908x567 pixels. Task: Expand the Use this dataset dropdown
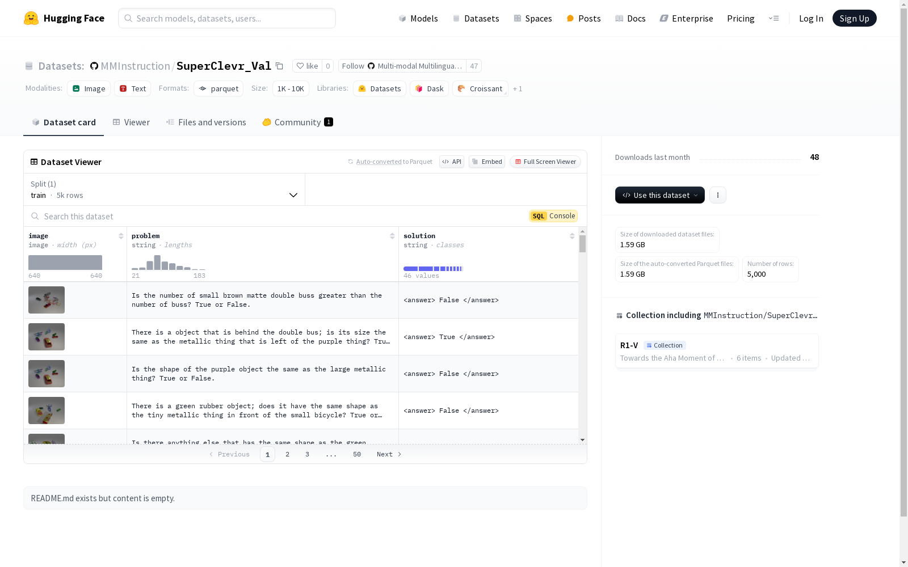point(660,195)
